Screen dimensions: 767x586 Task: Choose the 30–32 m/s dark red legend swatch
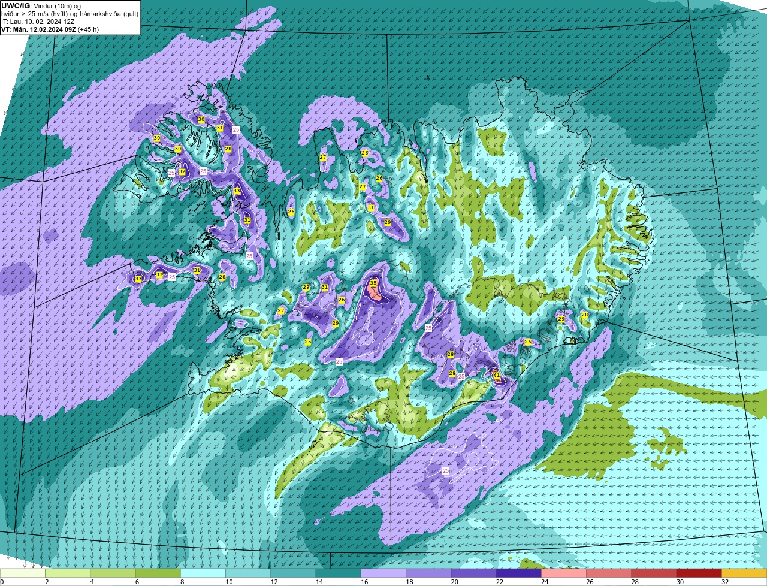[x=699, y=573]
